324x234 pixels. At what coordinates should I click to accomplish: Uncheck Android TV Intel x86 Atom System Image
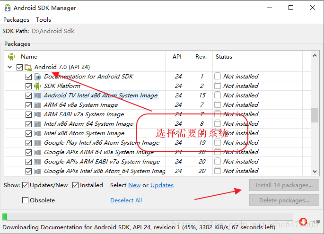[x=28, y=95]
